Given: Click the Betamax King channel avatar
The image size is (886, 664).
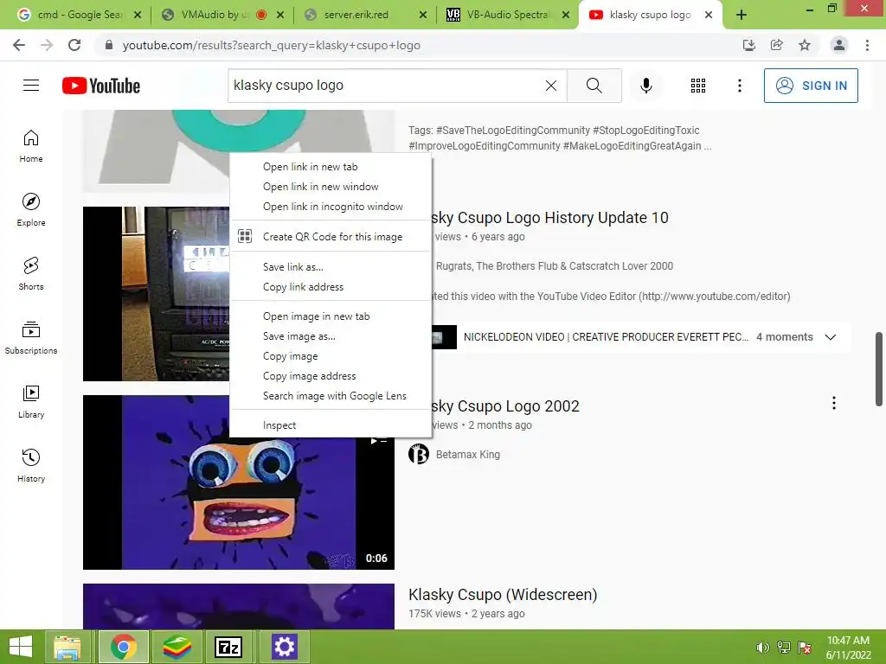Looking at the screenshot, I should pyautogui.click(x=419, y=454).
